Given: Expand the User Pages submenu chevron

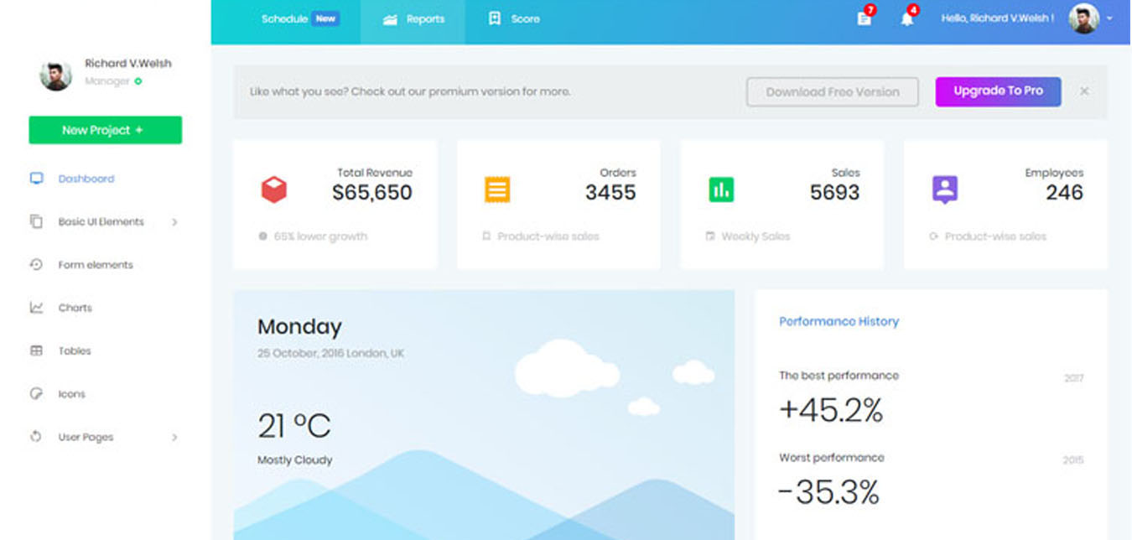Looking at the screenshot, I should 174,437.
